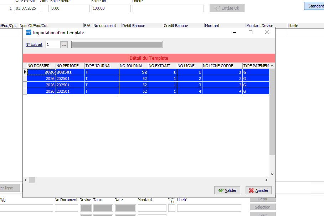This screenshot has width=324, height=216.
Task: Confirm import with the Valider button
Action: 227,190
